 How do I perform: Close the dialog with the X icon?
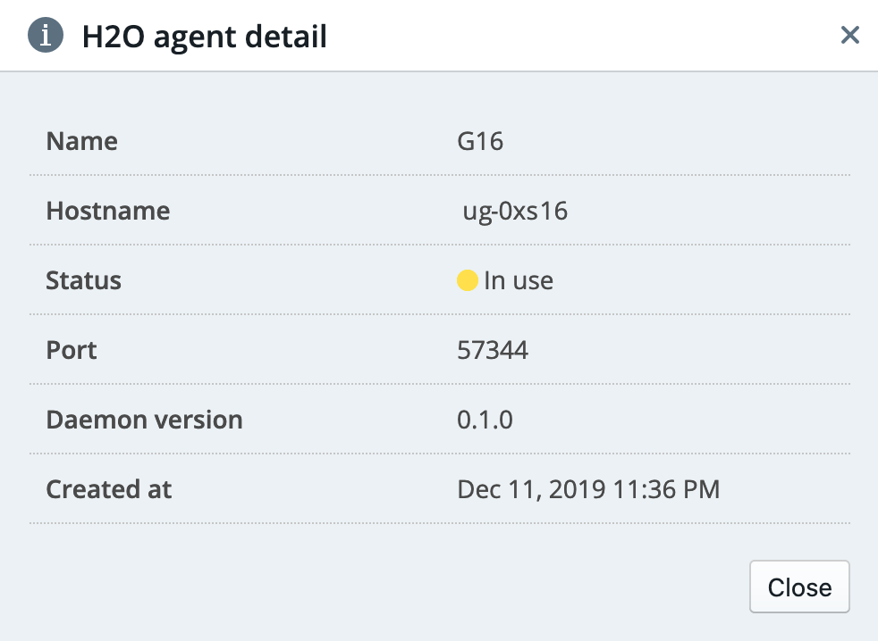[850, 35]
